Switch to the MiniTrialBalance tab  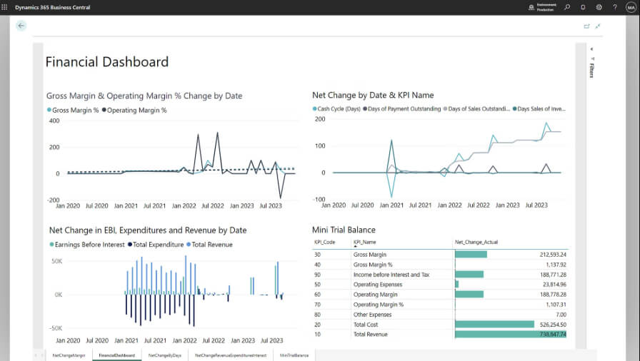(x=294, y=355)
